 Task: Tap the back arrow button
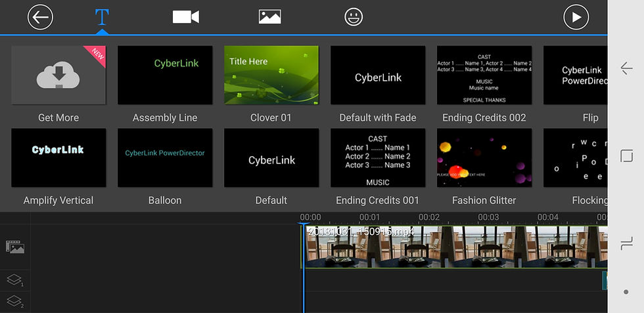40,17
